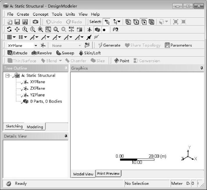Screen dimensions: 207x190
Task: Toggle Display Points visibility
Action: [104, 30]
